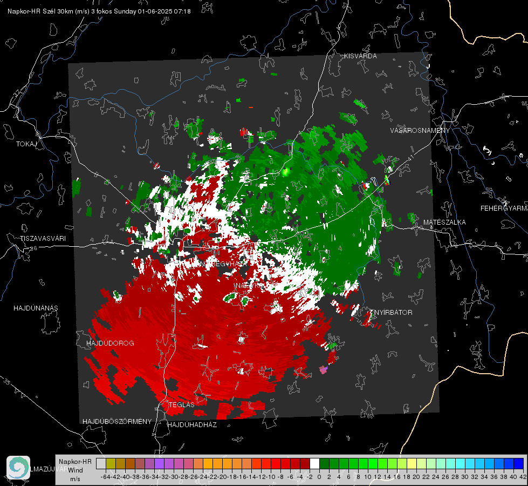Click the radar title text with 07:18 timestamp
This screenshot has height=486, width=528.
click(x=99, y=11)
